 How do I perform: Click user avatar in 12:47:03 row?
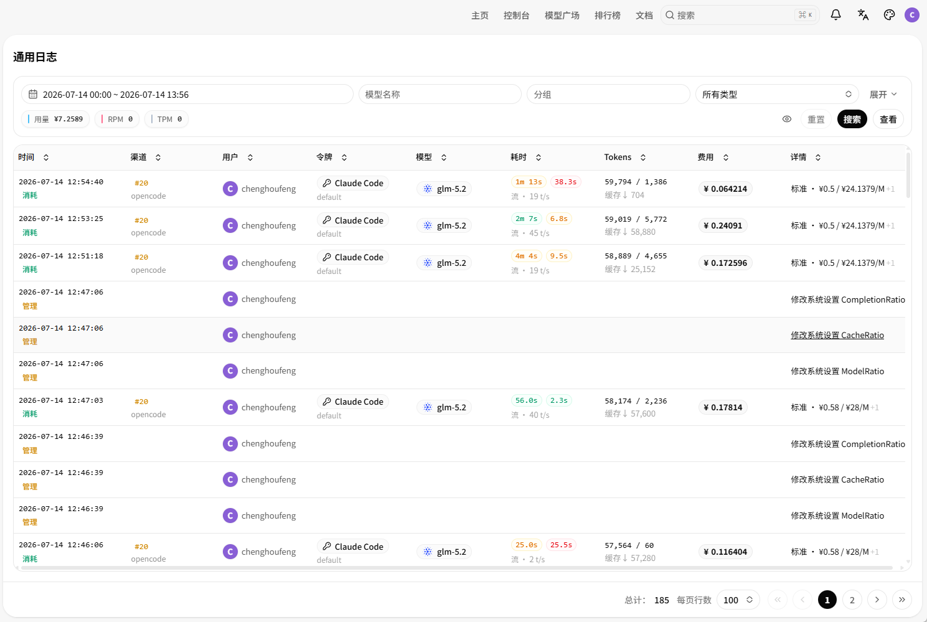coord(230,407)
